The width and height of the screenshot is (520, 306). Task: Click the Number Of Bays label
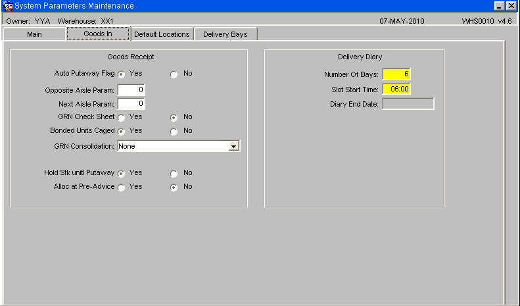tap(351, 74)
